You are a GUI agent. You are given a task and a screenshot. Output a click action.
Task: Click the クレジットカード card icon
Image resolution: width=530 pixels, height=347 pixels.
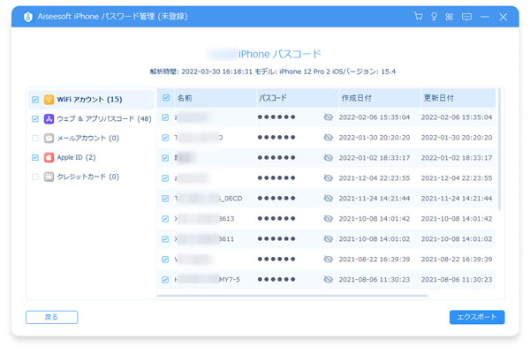coord(49,177)
